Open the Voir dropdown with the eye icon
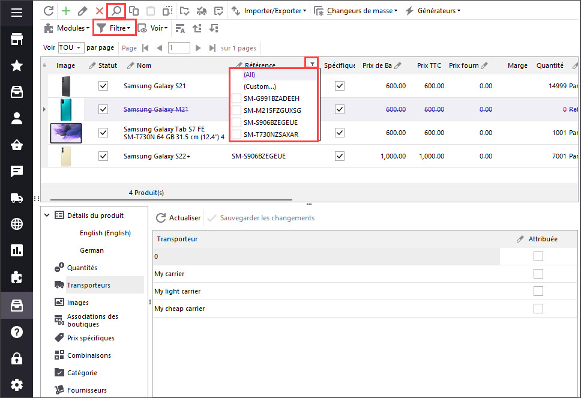Screen dimensions: 581x398 click(x=152, y=28)
